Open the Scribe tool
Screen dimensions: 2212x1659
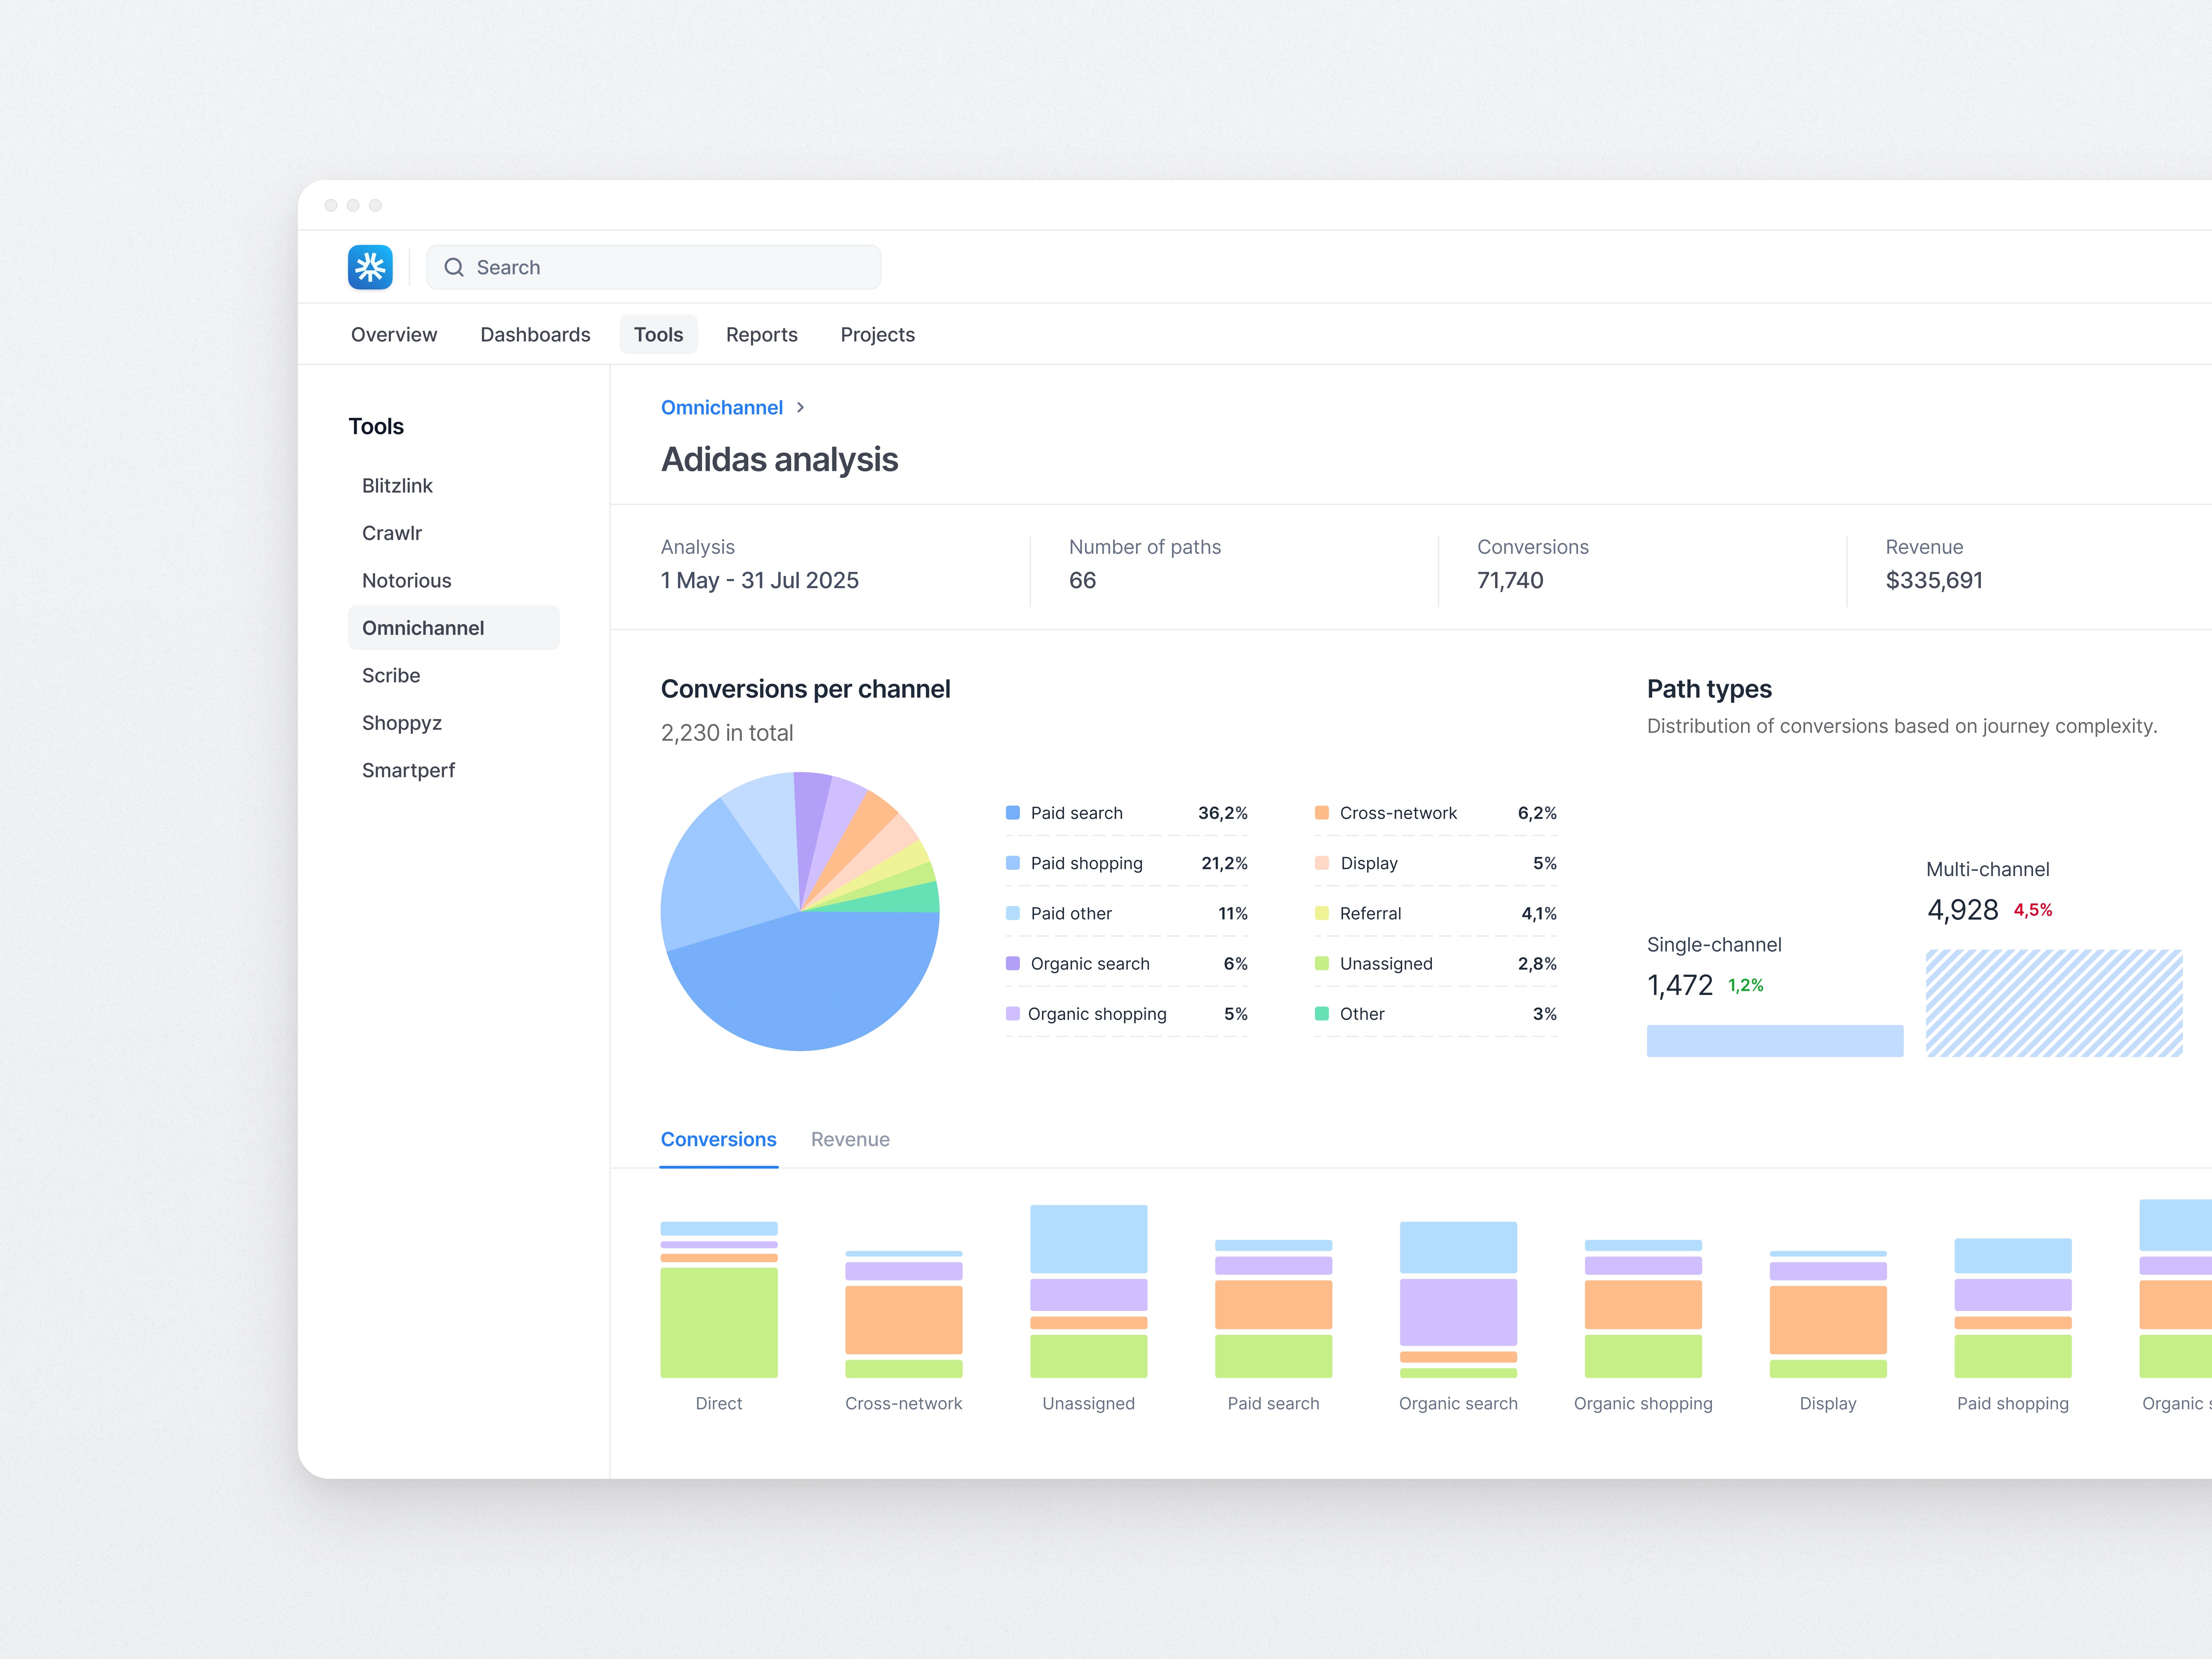391,675
